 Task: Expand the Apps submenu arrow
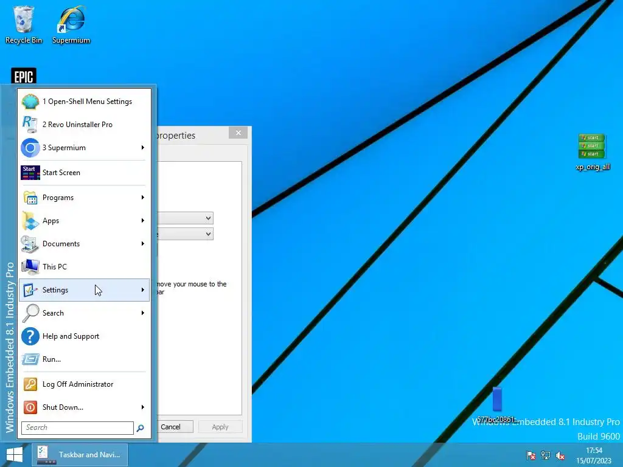coord(142,221)
